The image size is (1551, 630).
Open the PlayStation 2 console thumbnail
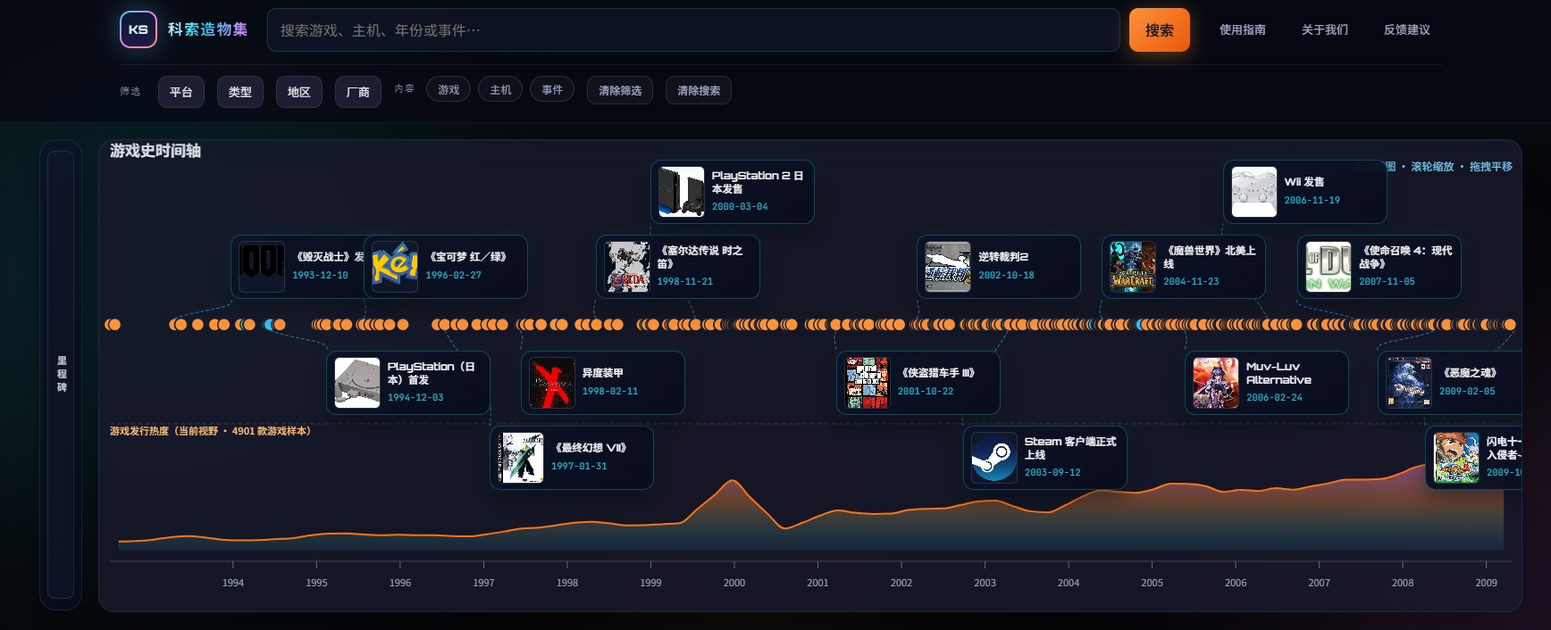point(682,192)
